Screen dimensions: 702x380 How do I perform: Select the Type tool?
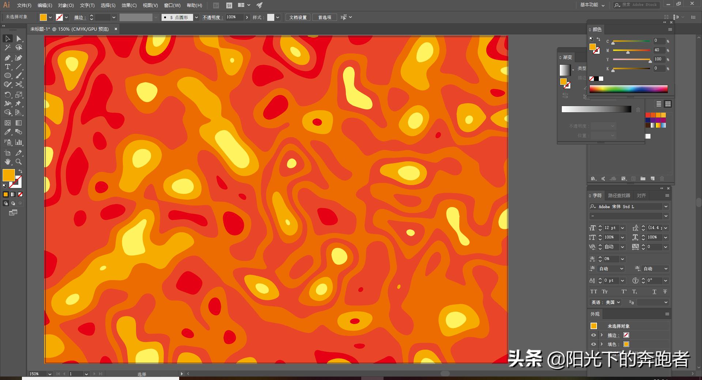point(7,67)
